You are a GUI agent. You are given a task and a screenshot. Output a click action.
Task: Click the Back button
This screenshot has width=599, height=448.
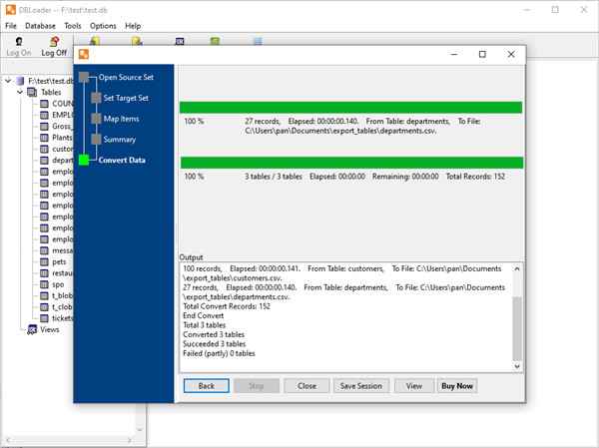(x=206, y=385)
